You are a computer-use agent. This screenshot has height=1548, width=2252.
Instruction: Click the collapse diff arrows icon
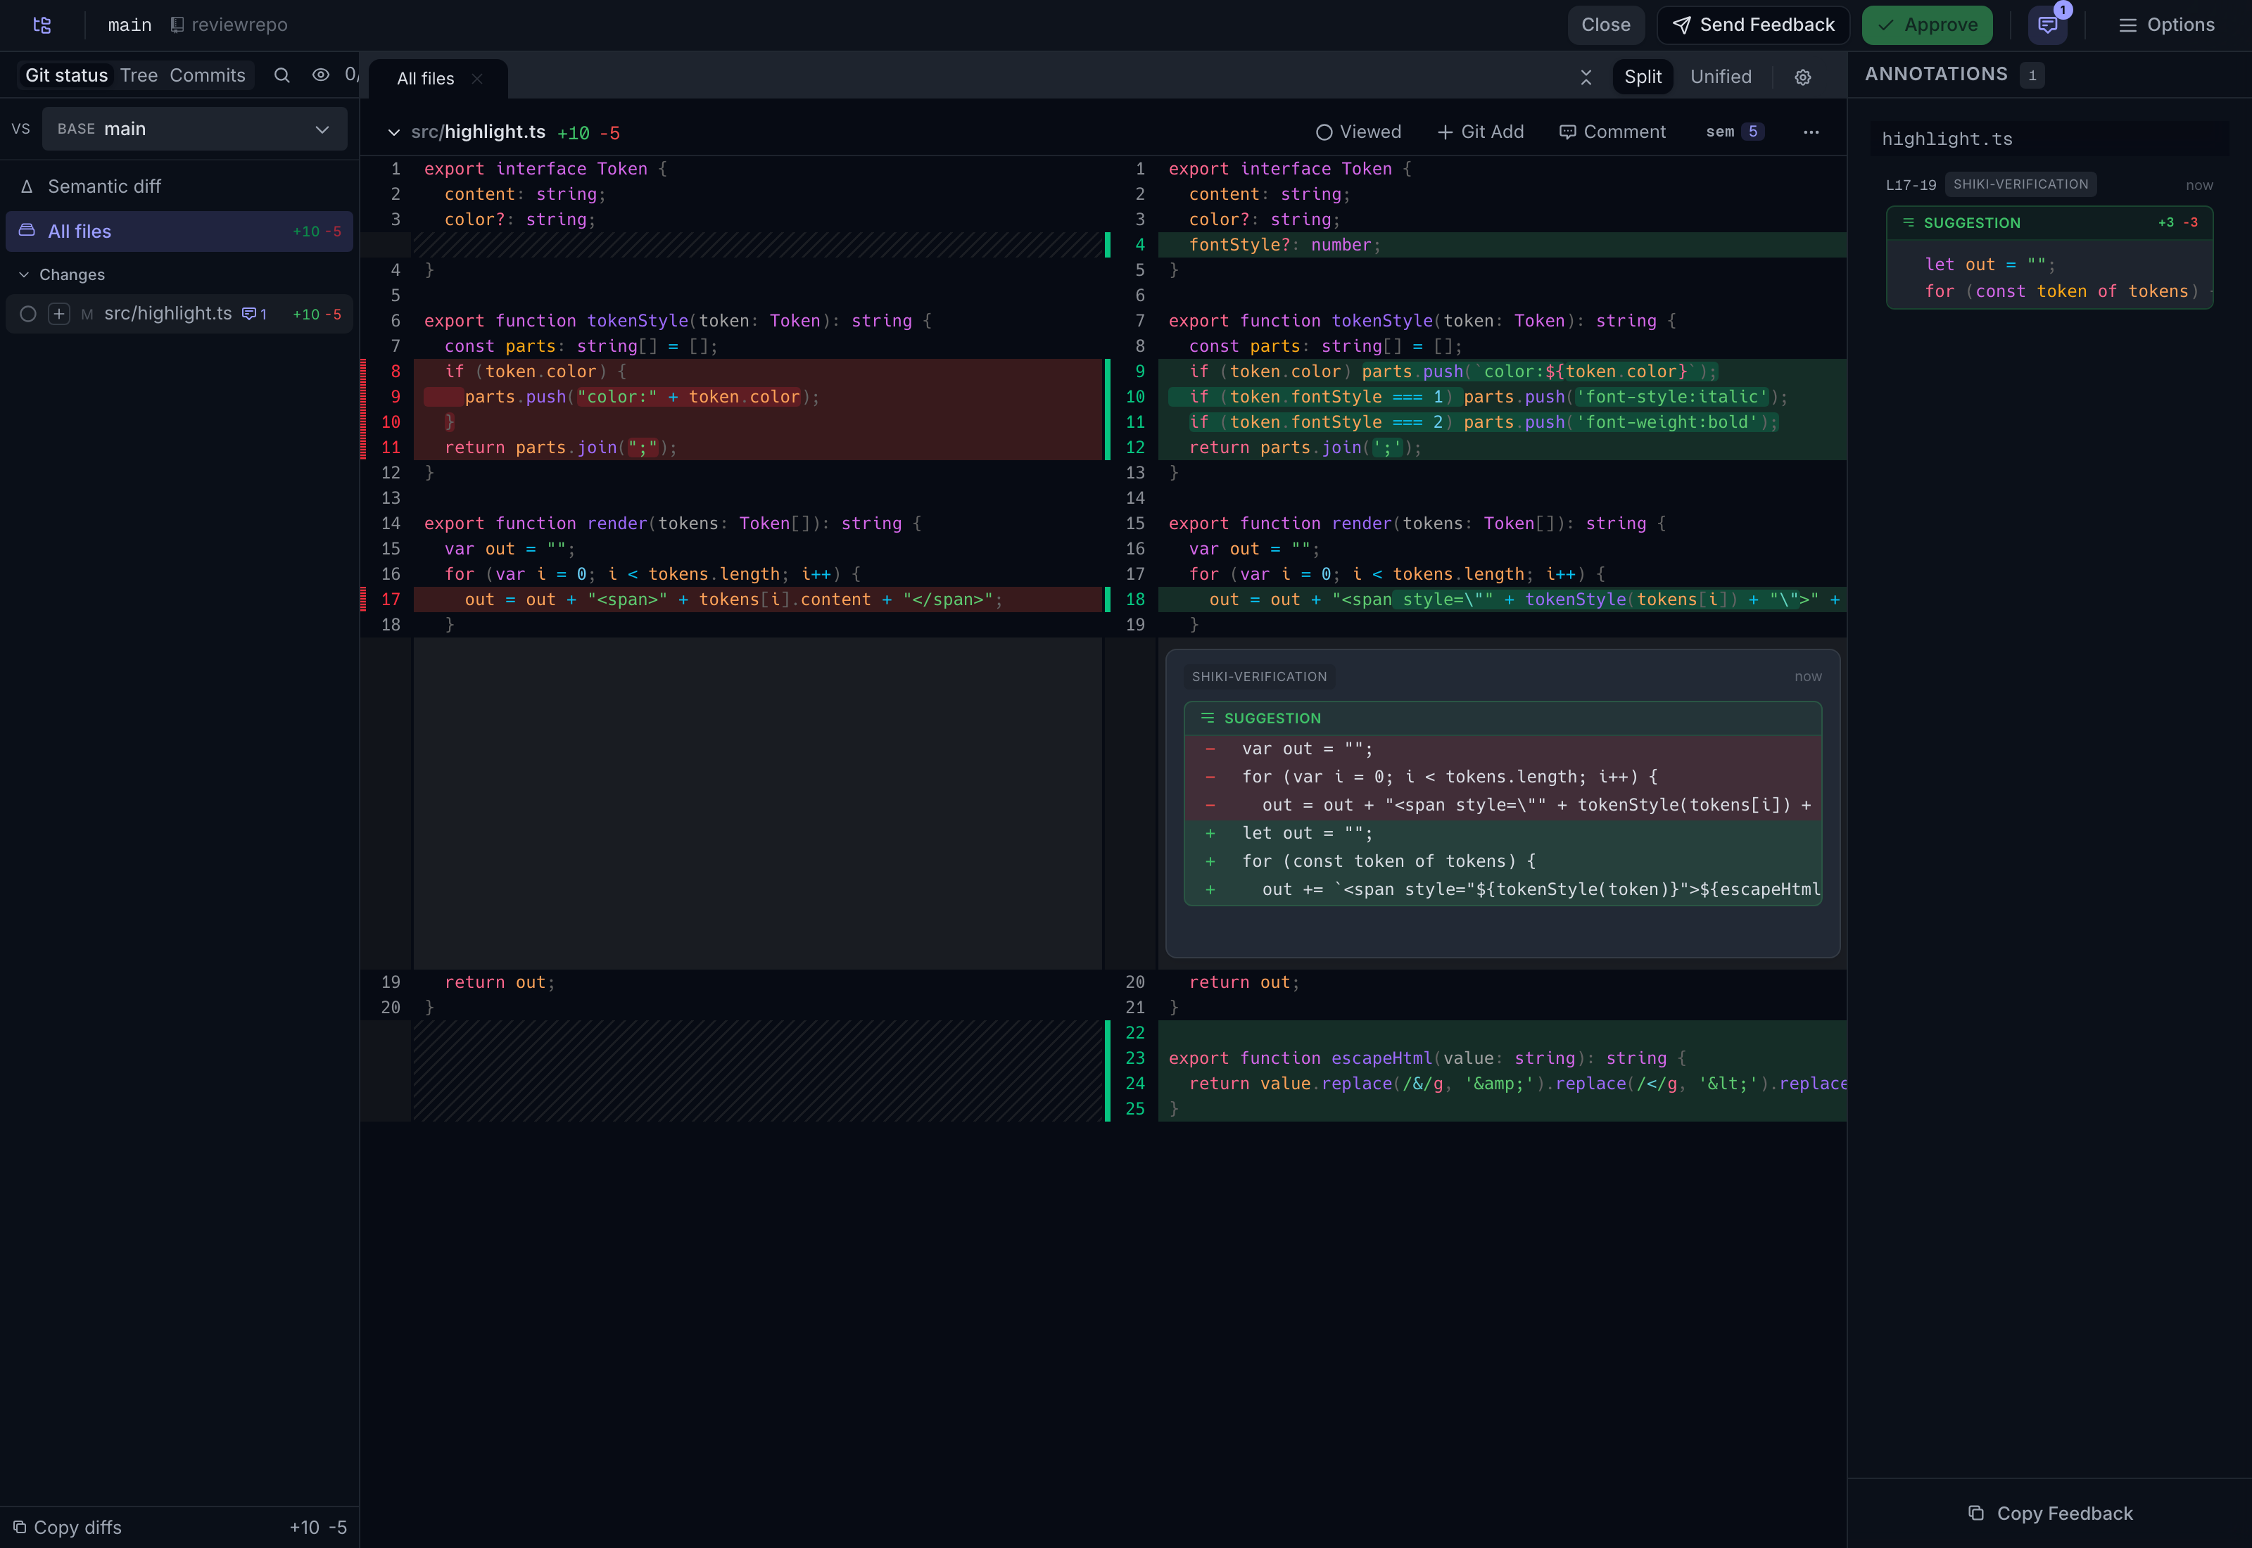pyautogui.click(x=1587, y=77)
